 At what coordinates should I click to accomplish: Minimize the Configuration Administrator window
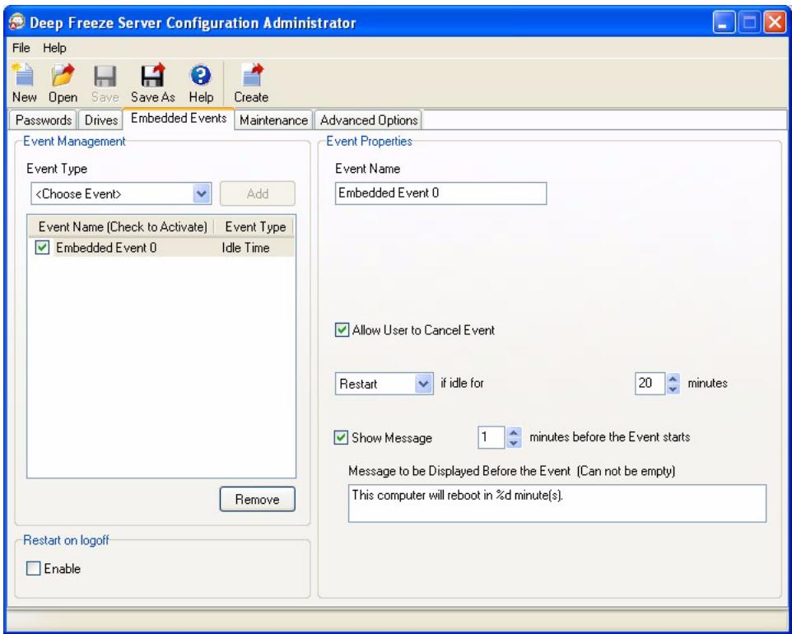point(724,23)
